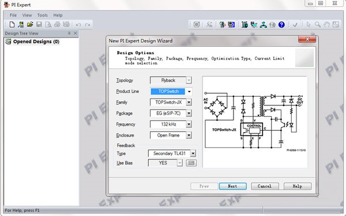Image resolution: width=346 pixels, height=216 pixels.
Task: Open the Product Line dropdown arrow
Action: (189, 91)
